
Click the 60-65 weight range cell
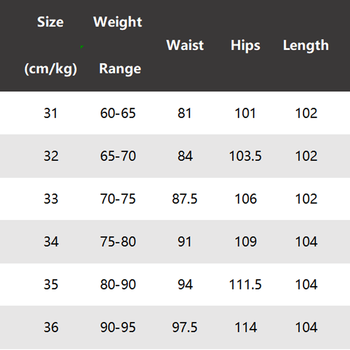[118, 113]
